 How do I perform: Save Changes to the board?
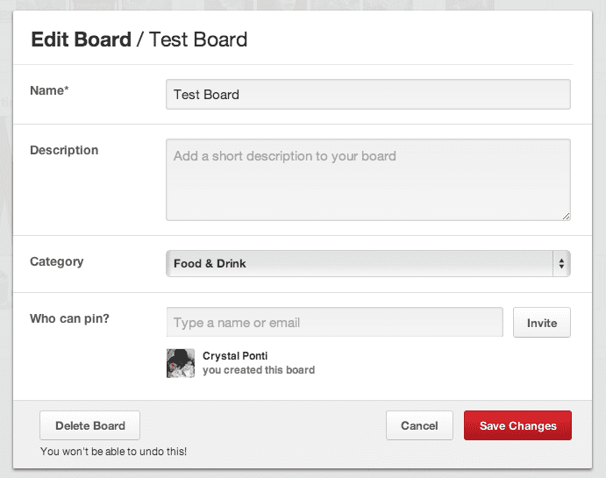point(517,425)
